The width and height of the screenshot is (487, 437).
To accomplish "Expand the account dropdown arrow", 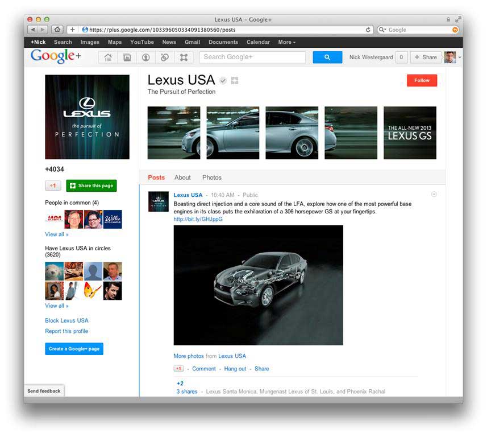I will pyautogui.click(x=460, y=57).
